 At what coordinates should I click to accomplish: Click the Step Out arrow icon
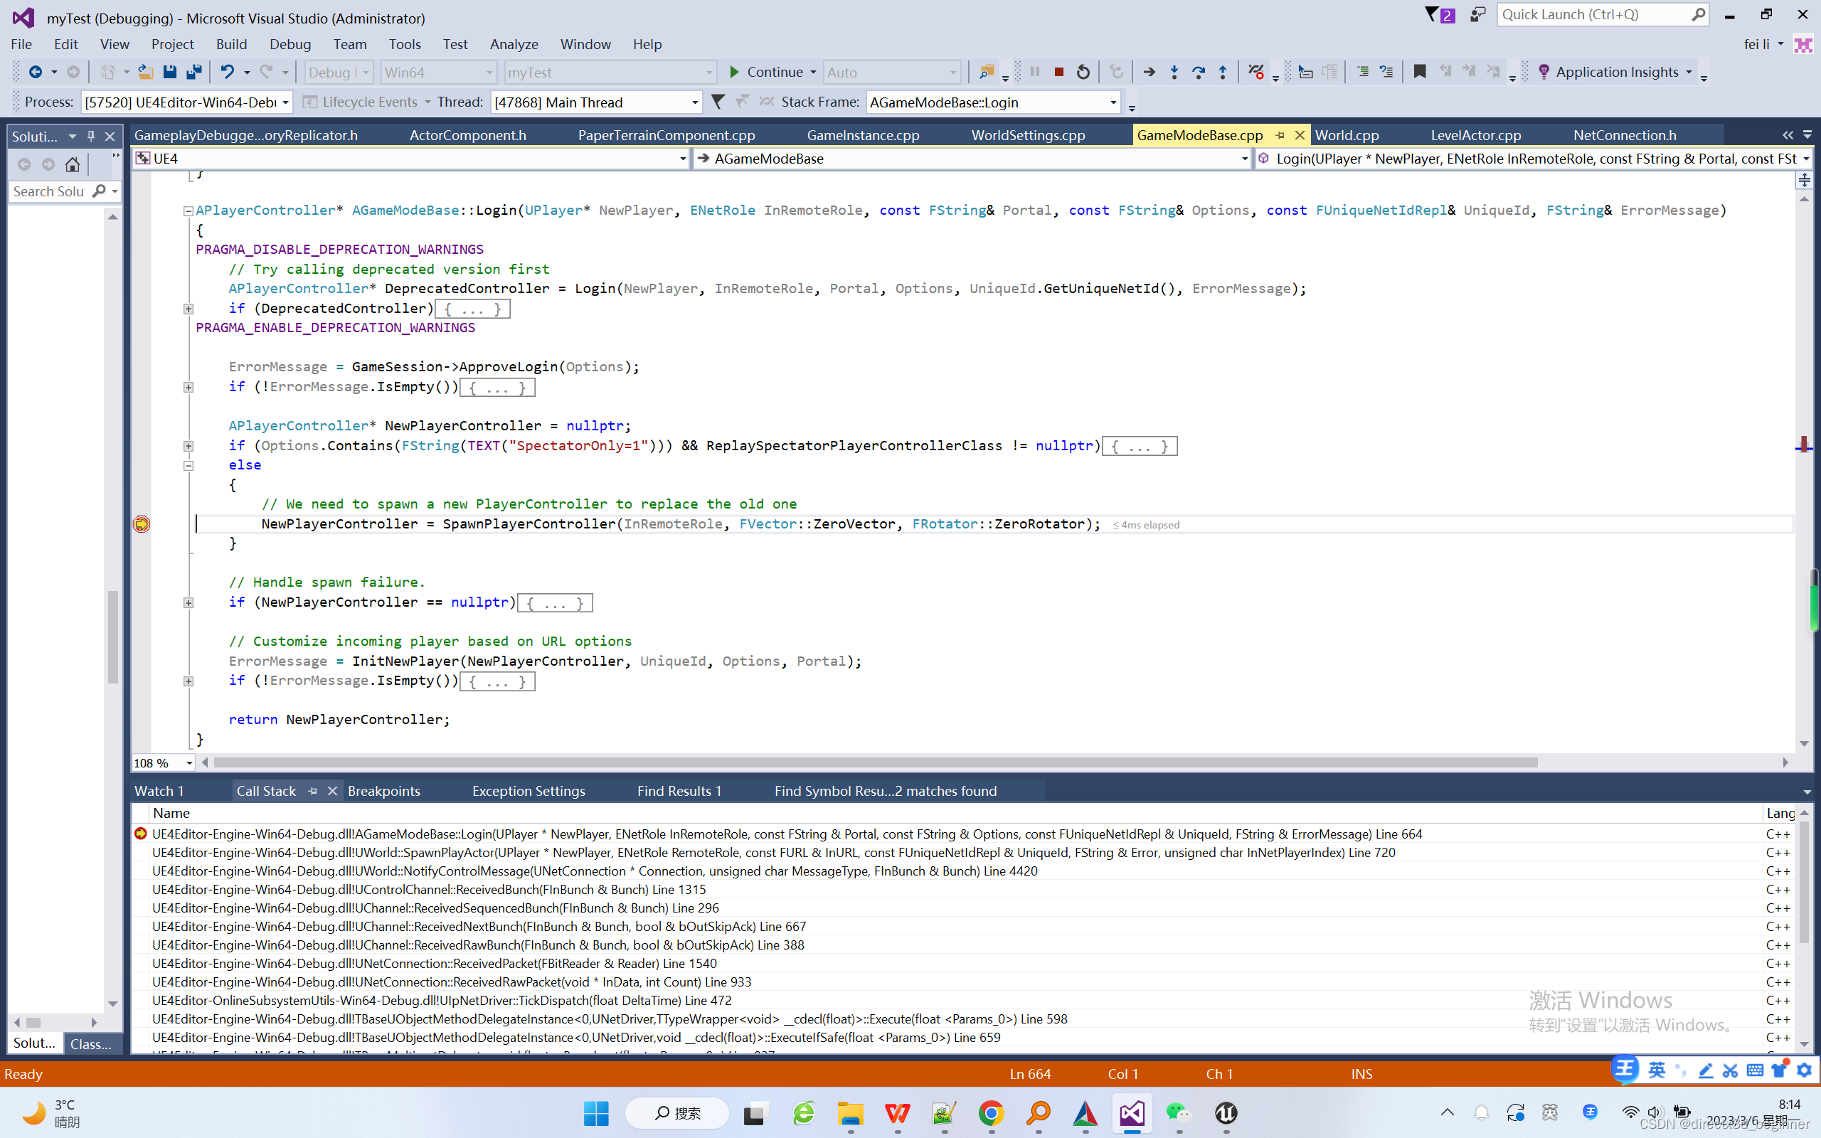[x=1223, y=73]
